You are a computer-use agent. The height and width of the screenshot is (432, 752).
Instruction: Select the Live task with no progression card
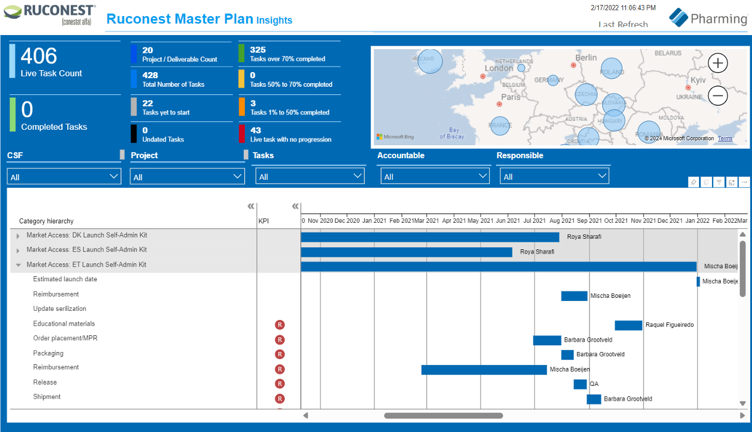coord(289,134)
